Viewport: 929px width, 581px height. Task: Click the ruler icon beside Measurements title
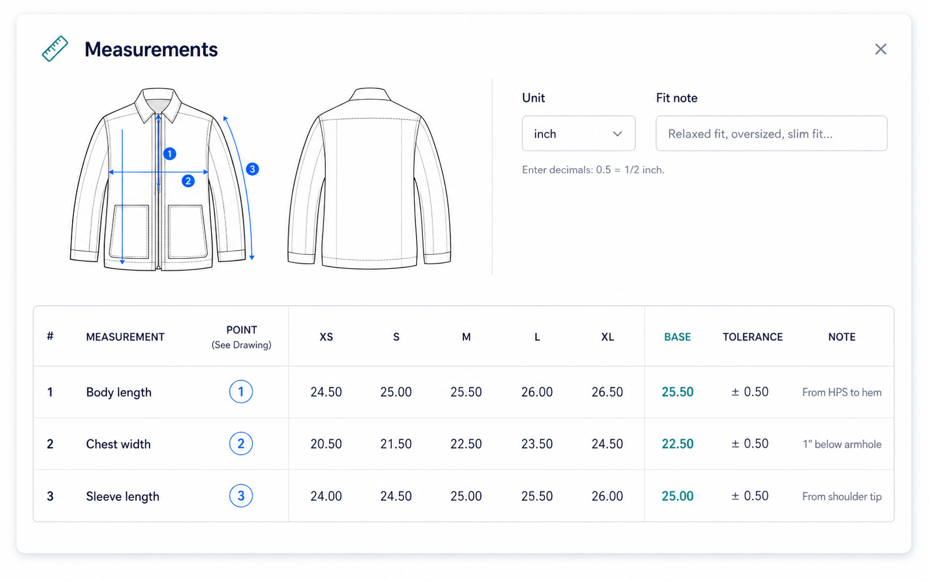click(x=55, y=49)
